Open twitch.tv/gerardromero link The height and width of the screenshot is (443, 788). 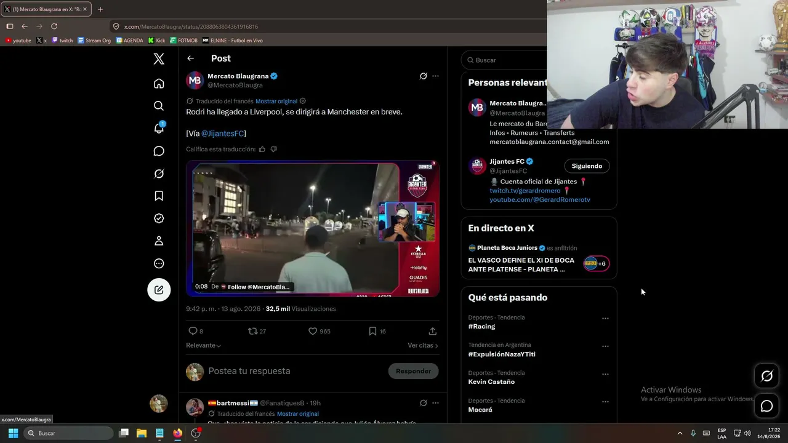tap(525, 191)
